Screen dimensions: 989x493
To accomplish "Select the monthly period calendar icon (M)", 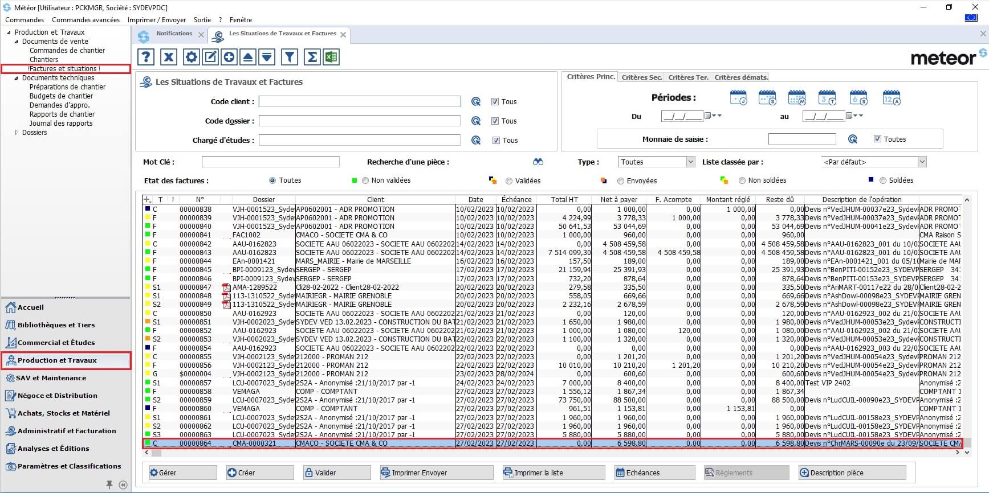I will coord(797,98).
